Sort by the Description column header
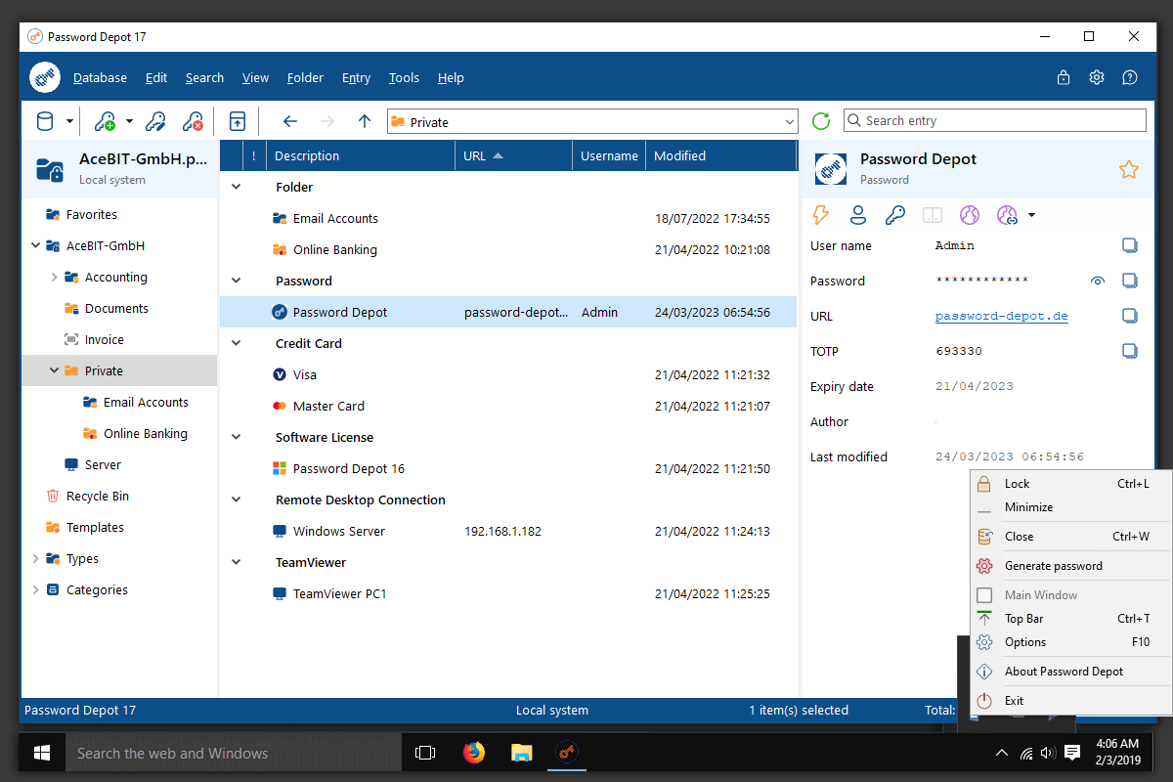The image size is (1173, 782). click(361, 155)
